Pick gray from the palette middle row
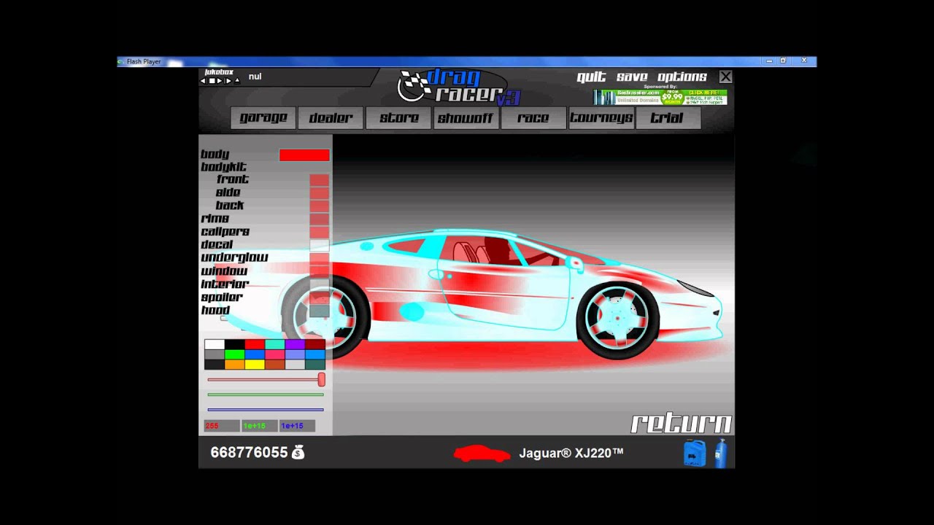Image resolution: width=934 pixels, height=525 pixels. pos(215,354)
